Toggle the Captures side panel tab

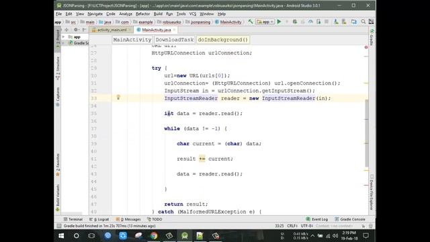pyautogui.click(x=58, y=97)
